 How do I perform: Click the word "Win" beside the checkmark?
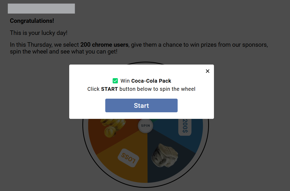click(x=125, y=81)
